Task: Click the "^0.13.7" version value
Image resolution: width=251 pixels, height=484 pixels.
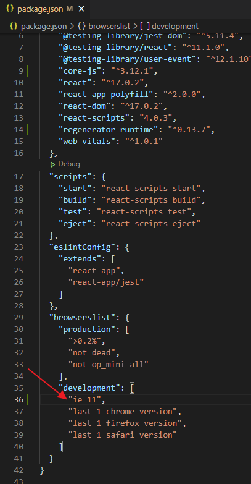Action: click(189, 130)
